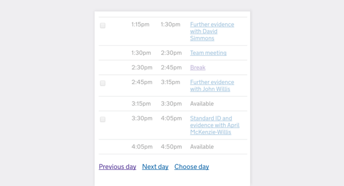This screenshot has width=344, height=186.
Task: Click Available in the 3:15pm row
Action: coord(202,104)
